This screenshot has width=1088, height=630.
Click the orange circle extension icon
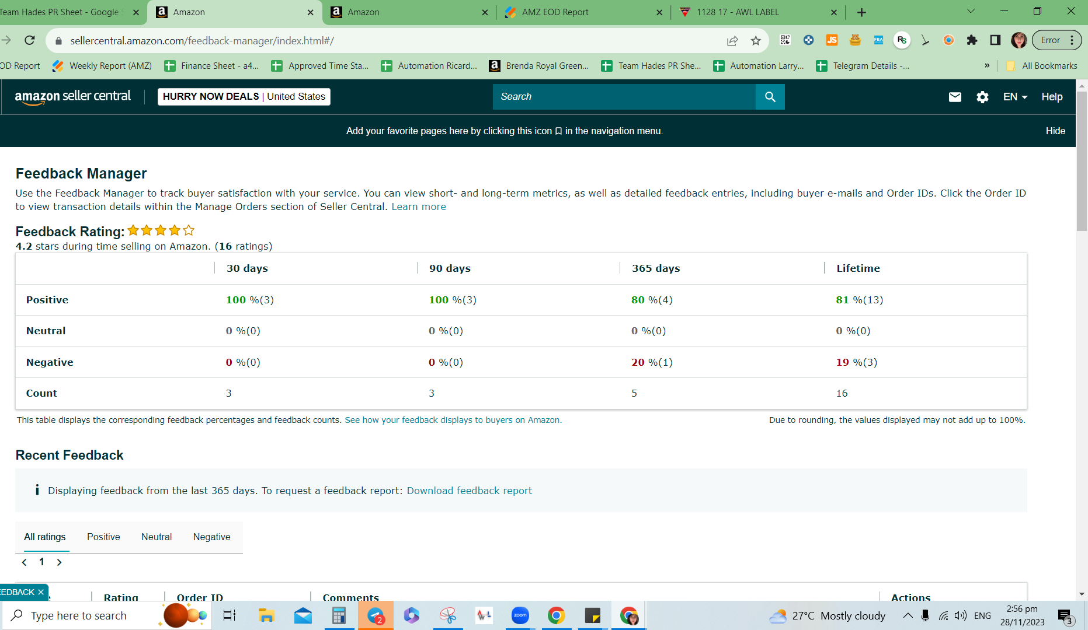948,40
